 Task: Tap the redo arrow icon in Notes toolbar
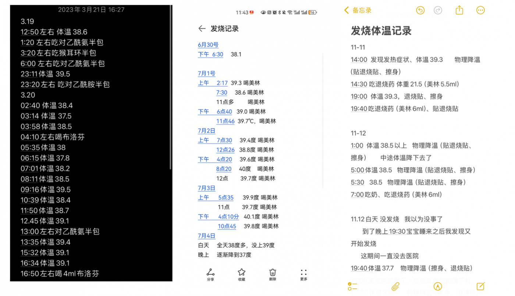(x=438, y=10)
